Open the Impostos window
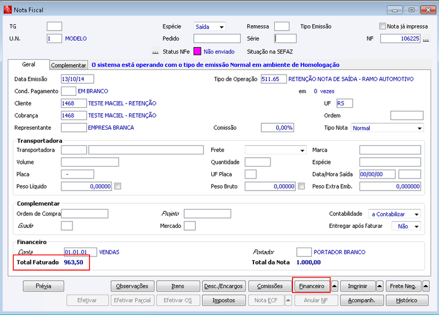439x315 pixels. coord(224,300)
